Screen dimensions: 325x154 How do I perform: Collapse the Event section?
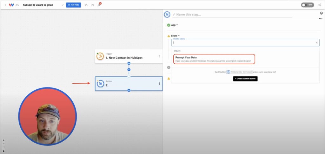point(175,36)
